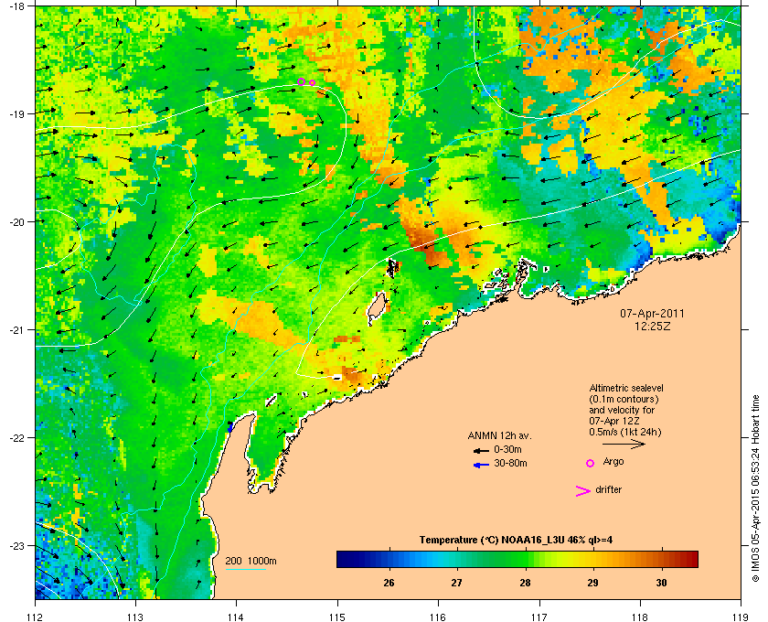Viewport: 768px width, 622px height.
Task: Click the longitude axis label 118
Action: 640,617
